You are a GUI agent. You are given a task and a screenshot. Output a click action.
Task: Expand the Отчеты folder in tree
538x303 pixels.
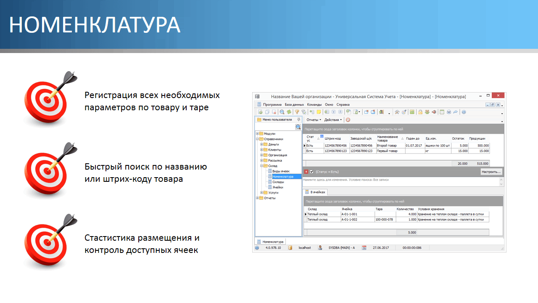coord(257,198)
